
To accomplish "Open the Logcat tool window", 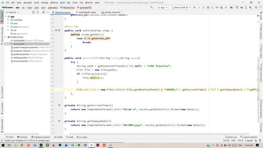I will [82, 137].
